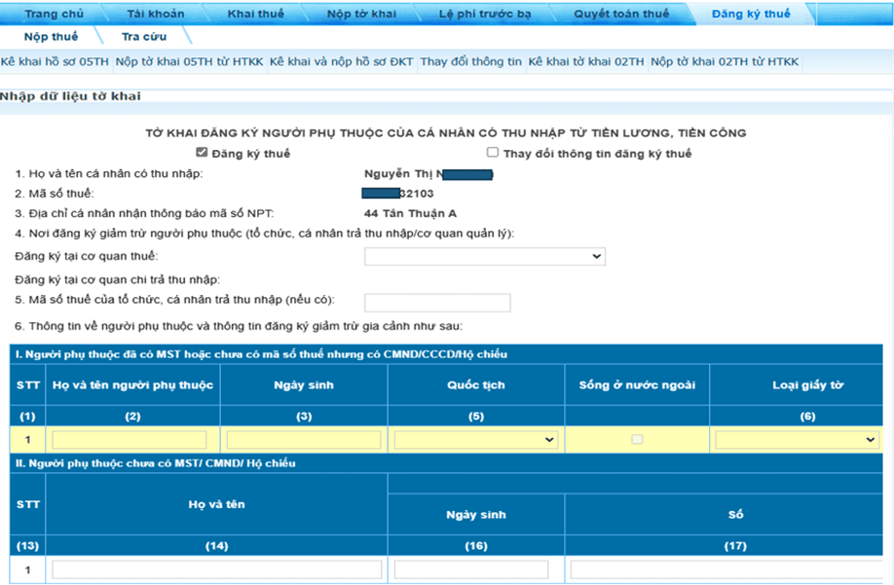Switch to the Trang chủ tab
This screenshot has width=894, height=585.
coord(54,15)
